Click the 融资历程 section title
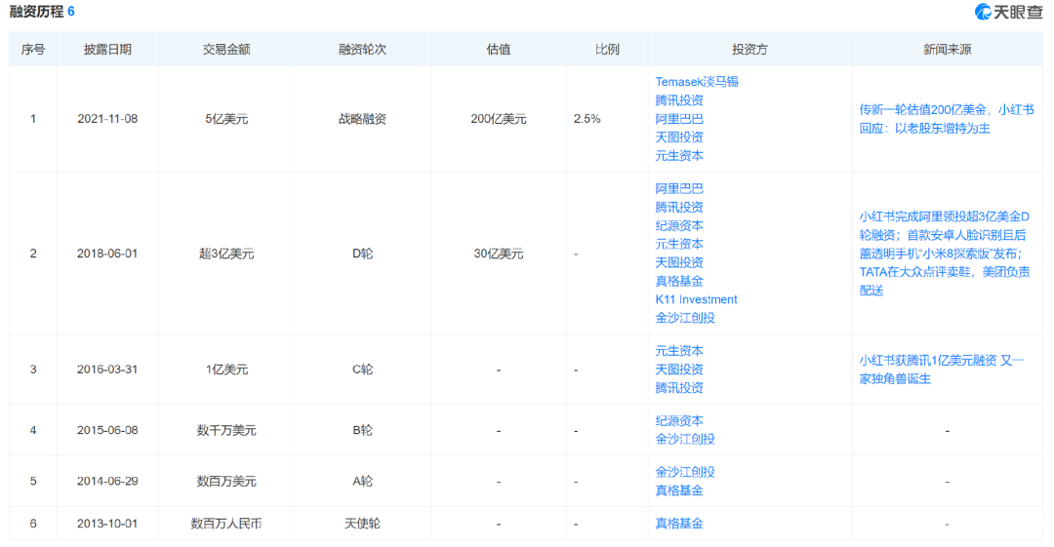Viewport: 1054px width, 547px height. pyautogui.click(x=36, y=12)
